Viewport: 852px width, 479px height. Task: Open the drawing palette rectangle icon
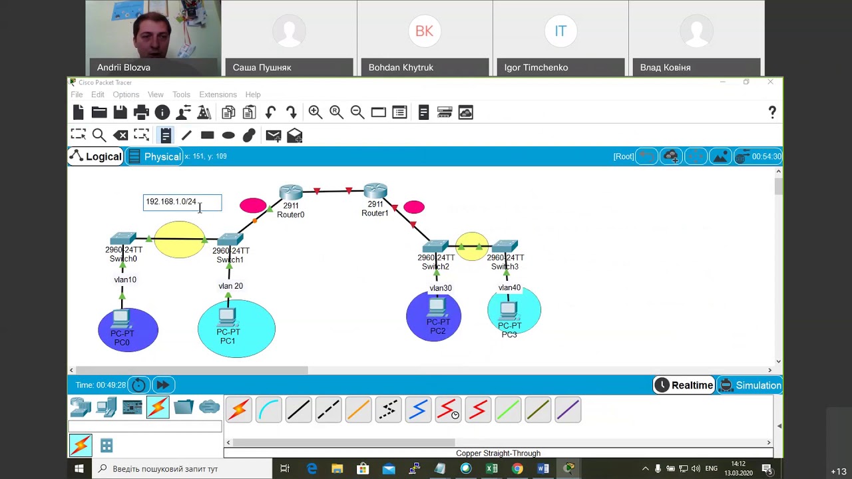[379, 112]
